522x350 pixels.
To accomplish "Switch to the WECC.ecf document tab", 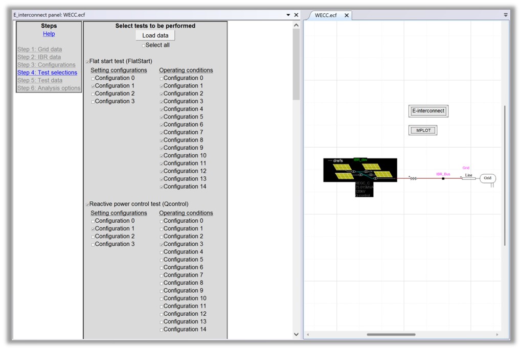I will coord(326,15).
